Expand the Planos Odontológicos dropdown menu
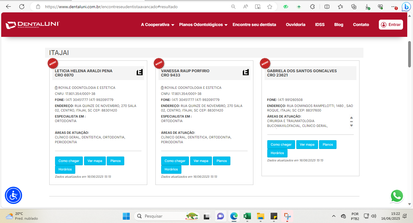The image size is (413, 223). 203,25
